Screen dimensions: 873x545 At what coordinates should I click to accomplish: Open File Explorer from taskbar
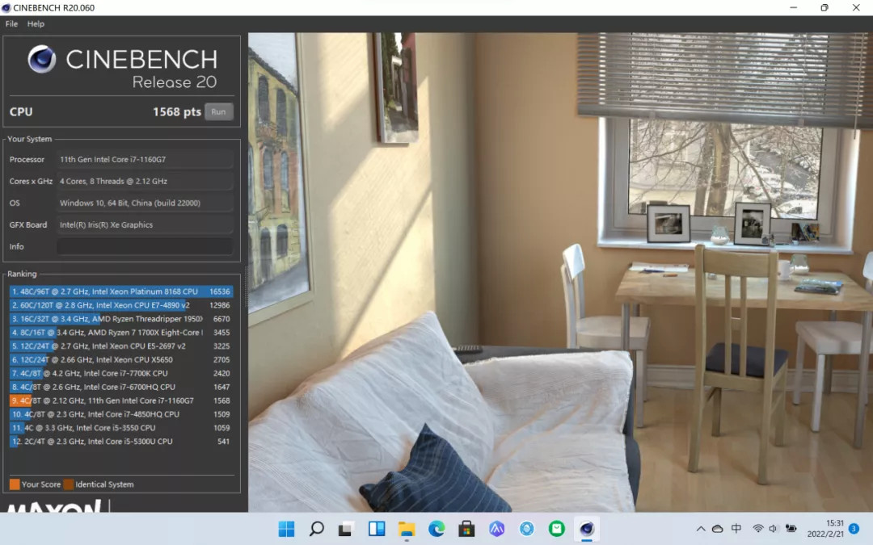point(407,529)
